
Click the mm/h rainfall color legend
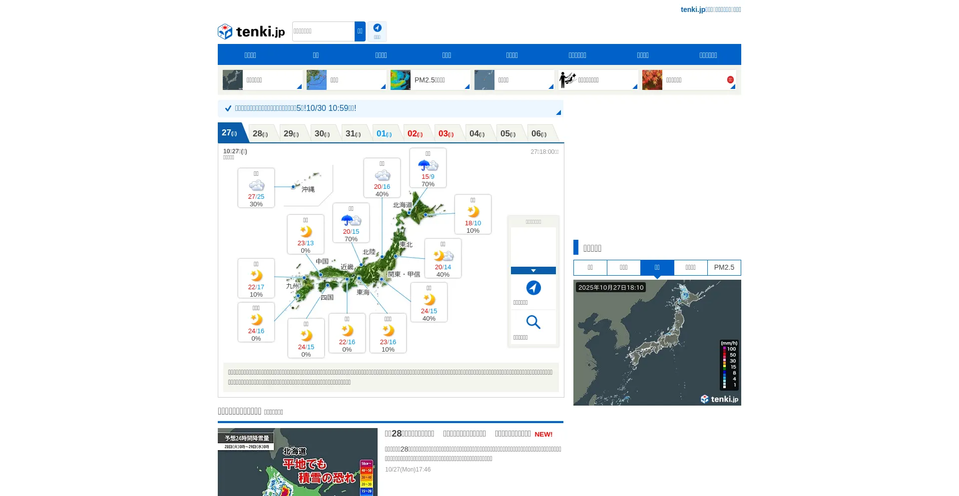[x=729, y=365]
